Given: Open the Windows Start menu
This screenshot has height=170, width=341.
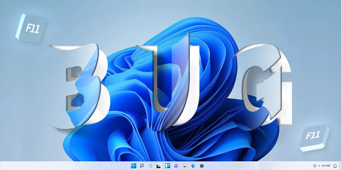Looking at the screenshot, I should (x=133, y=166).
